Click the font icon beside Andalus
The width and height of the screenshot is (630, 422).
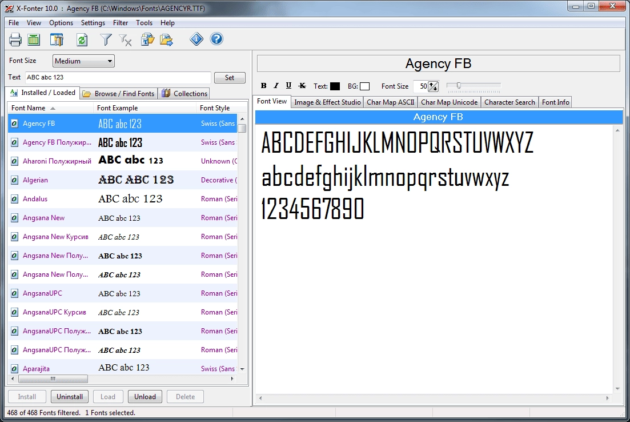(14, 199)
